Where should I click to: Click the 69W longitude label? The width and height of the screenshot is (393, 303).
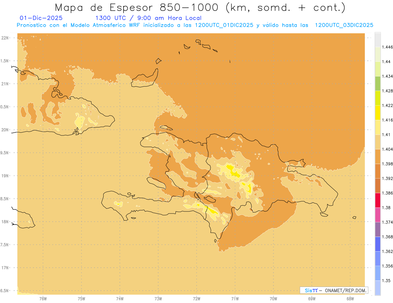click(312, 298)
